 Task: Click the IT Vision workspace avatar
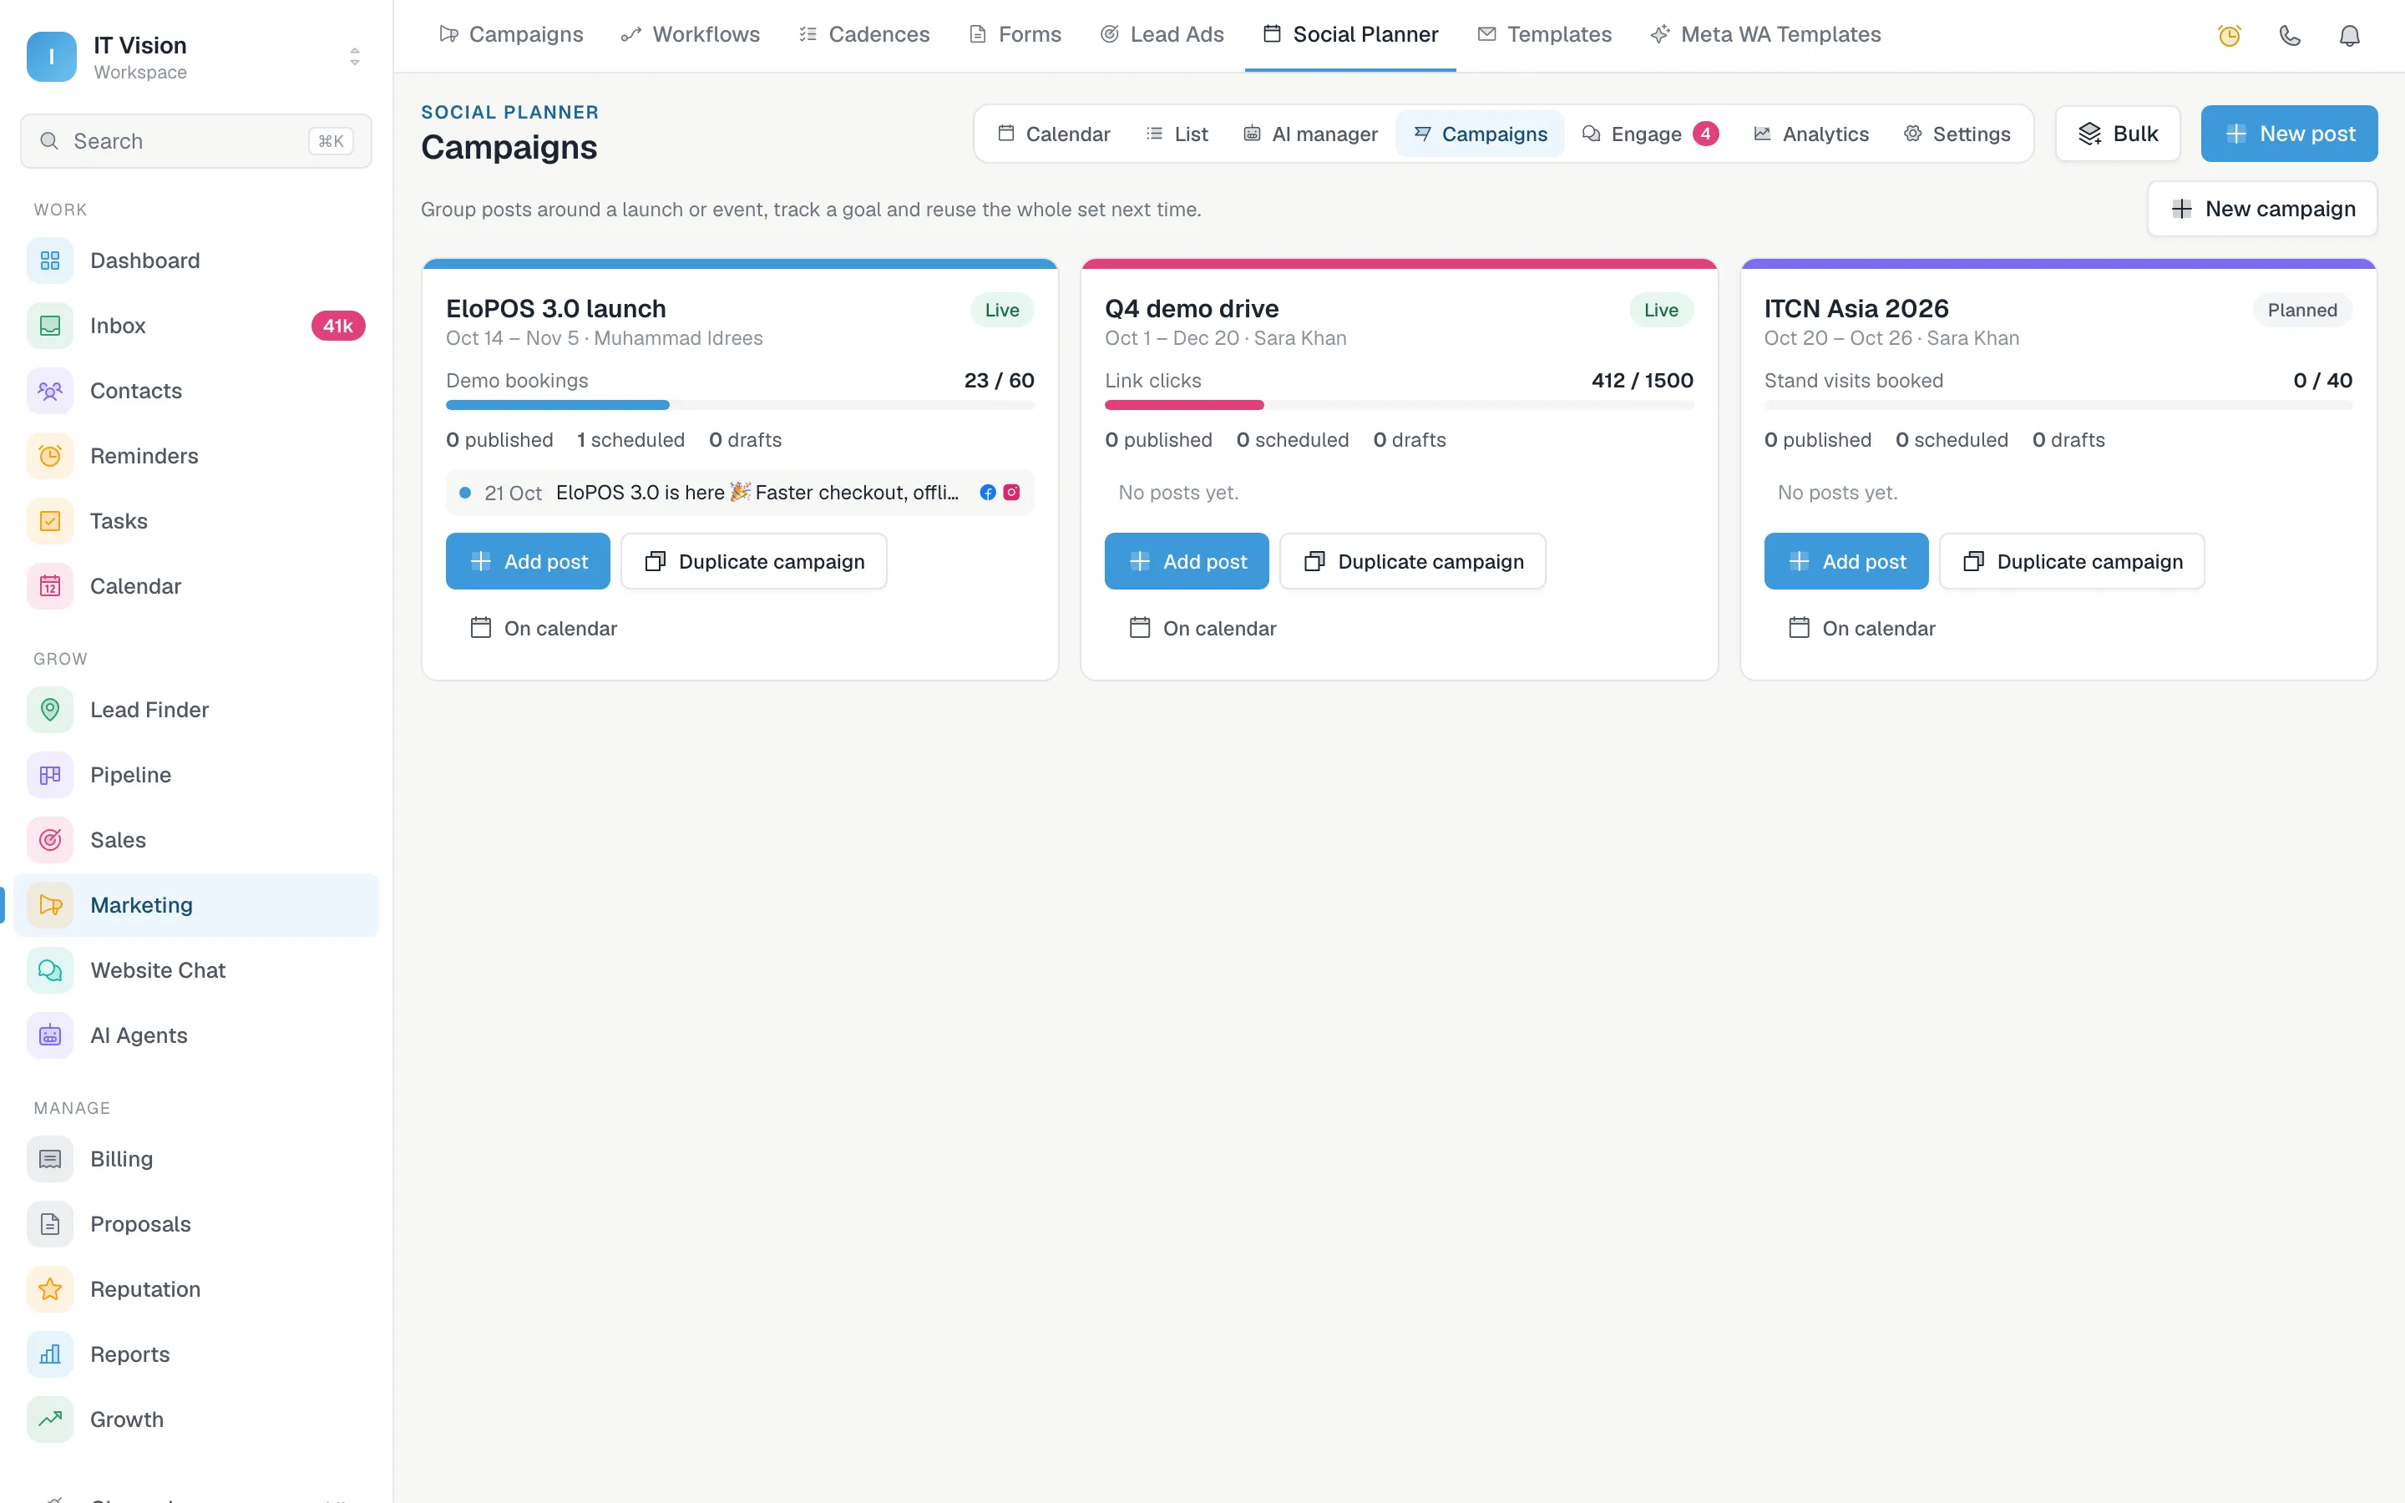tap(52, 57)
